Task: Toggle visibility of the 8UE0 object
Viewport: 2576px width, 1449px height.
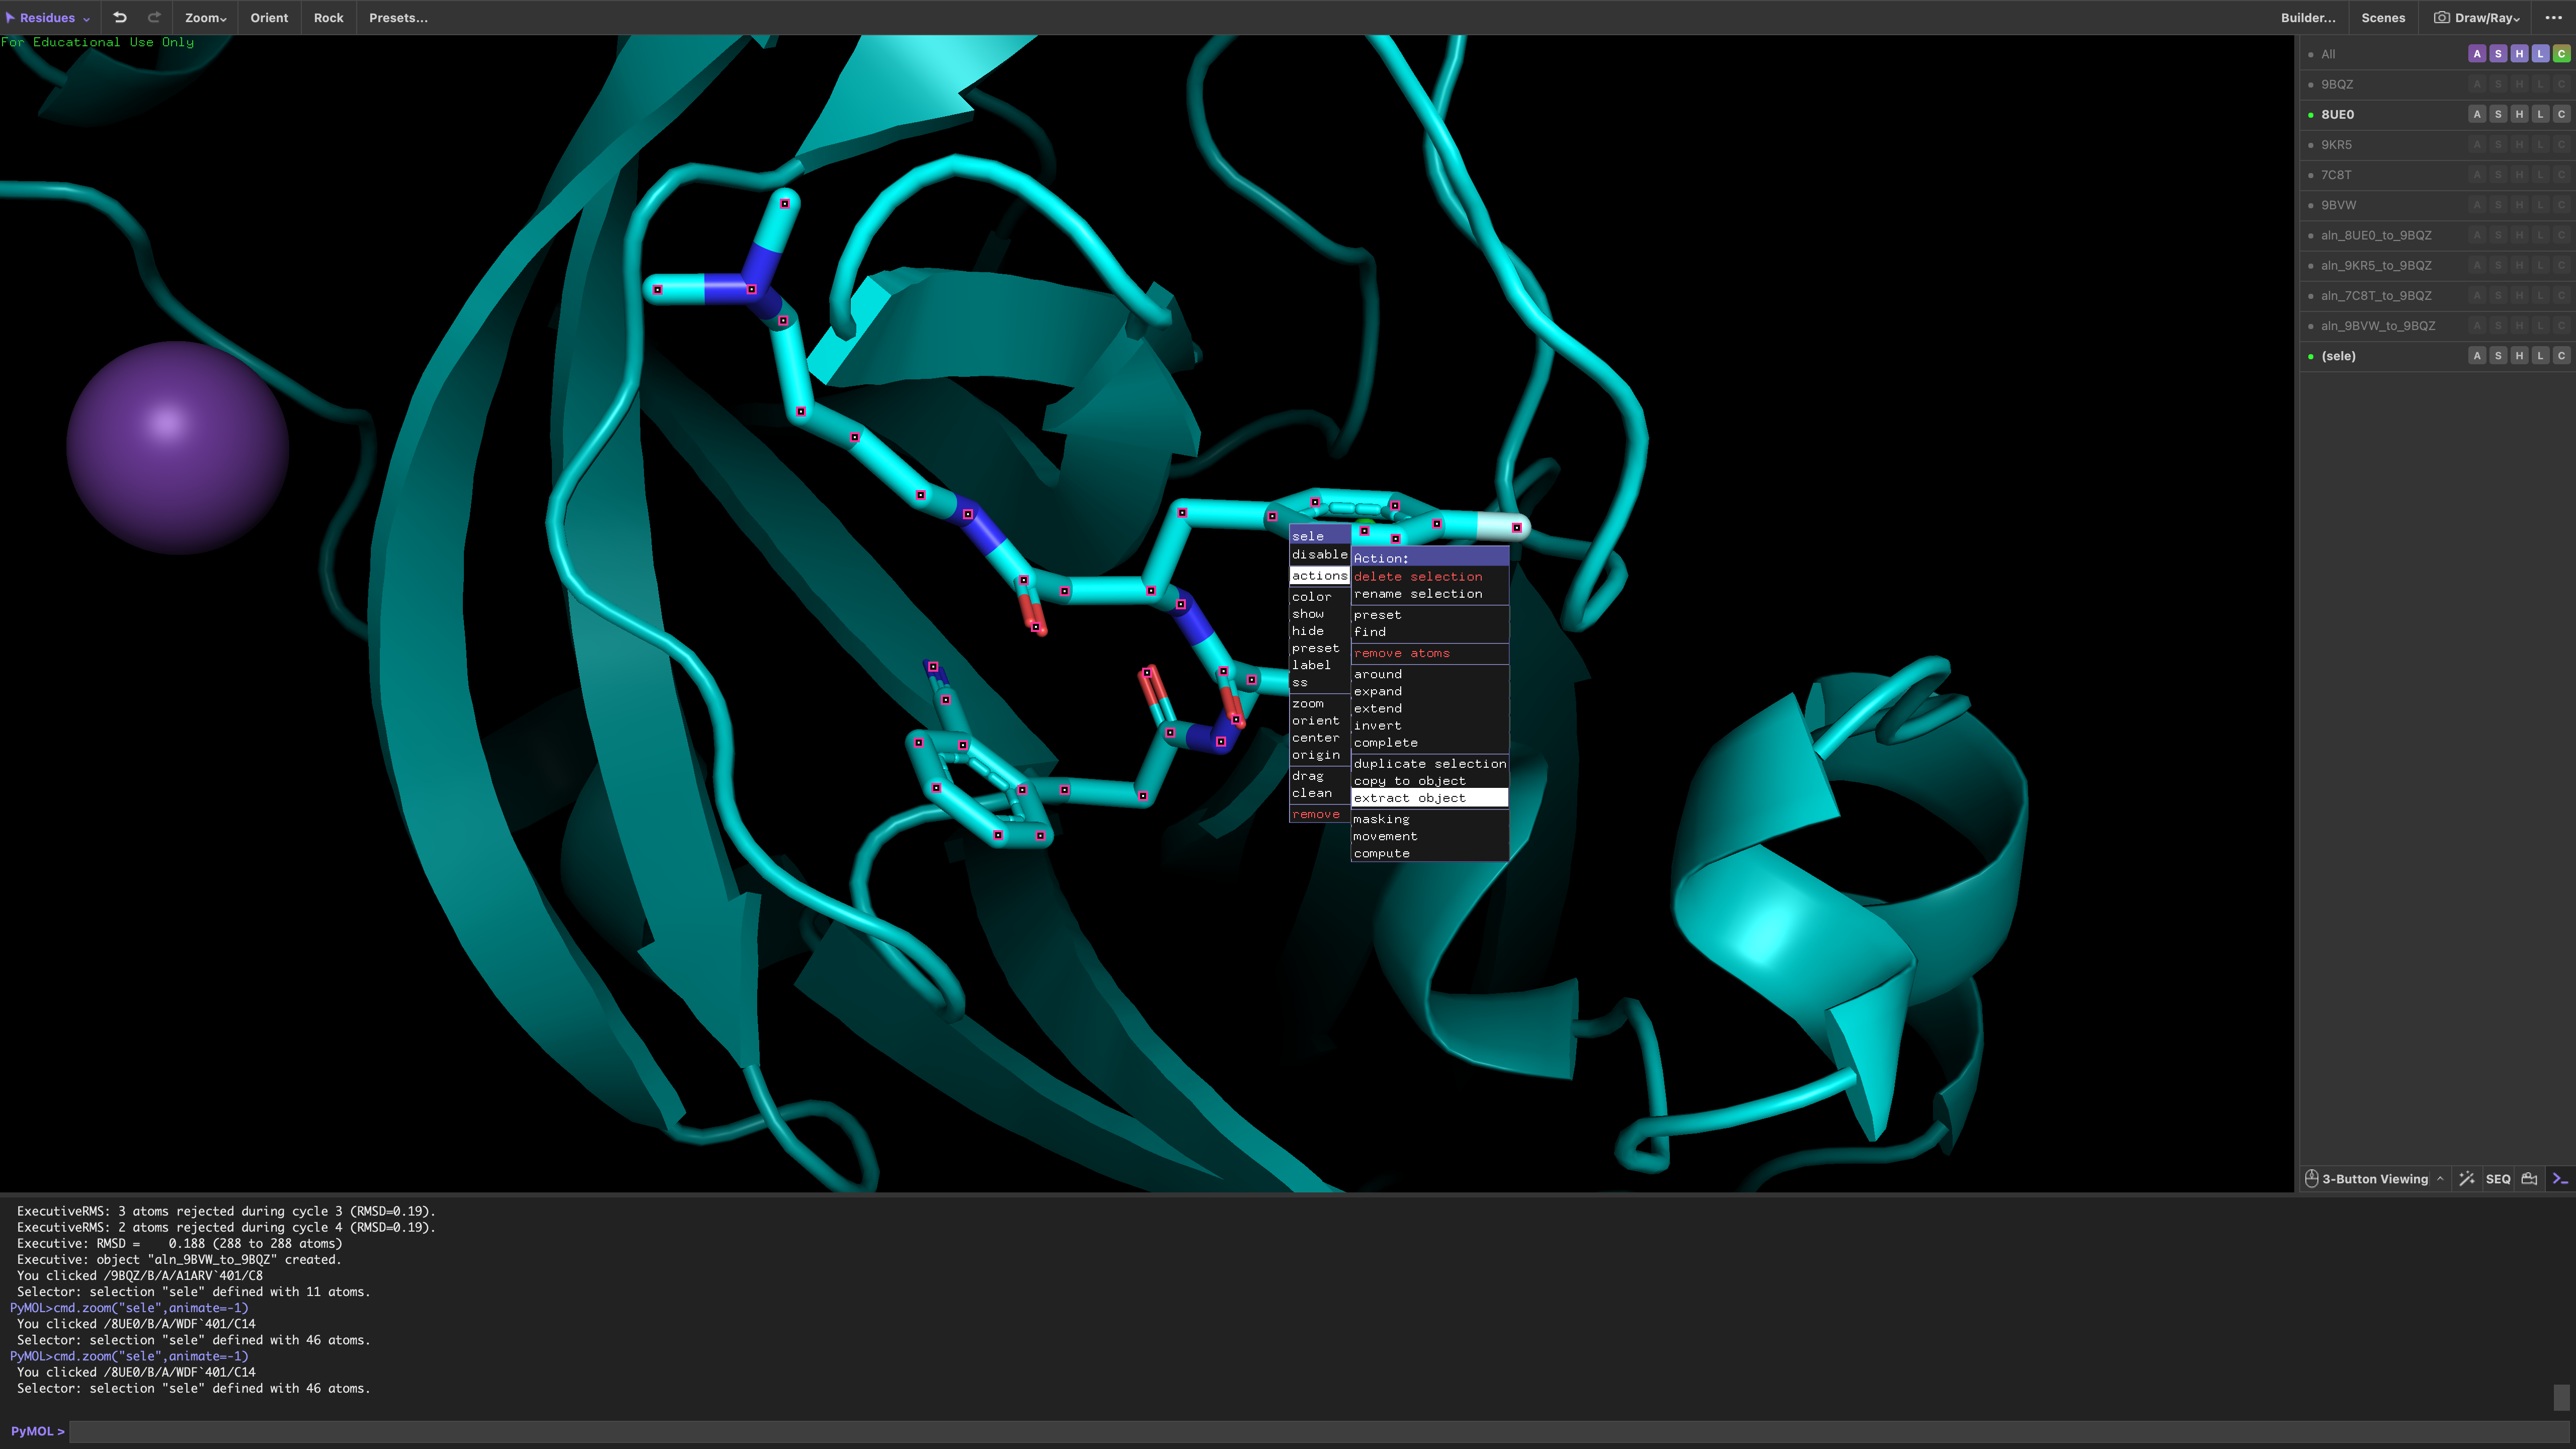Action: [x=2337, y=114]
